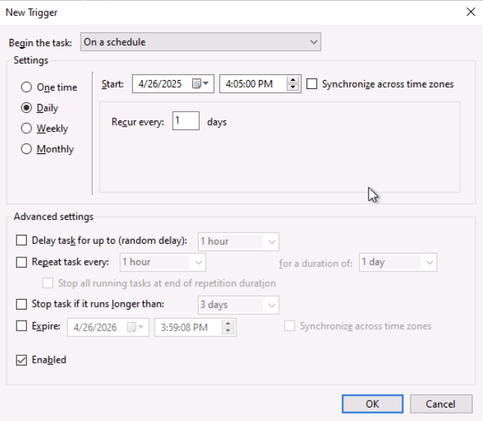Click the Start date field
Image resolution: width=483 pixels, height=421 pixels.
[x=161, y=84]
